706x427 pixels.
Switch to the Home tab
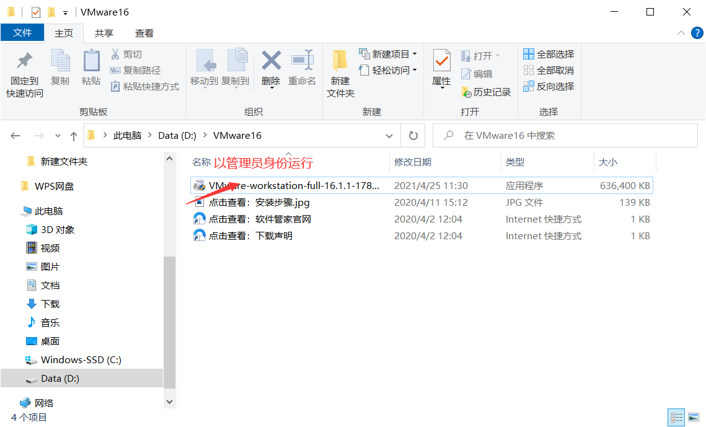pos(64,33)
